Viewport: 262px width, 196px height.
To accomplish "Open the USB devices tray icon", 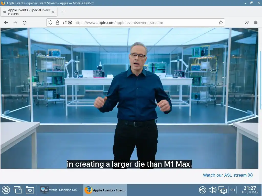I will coord(203,190).
